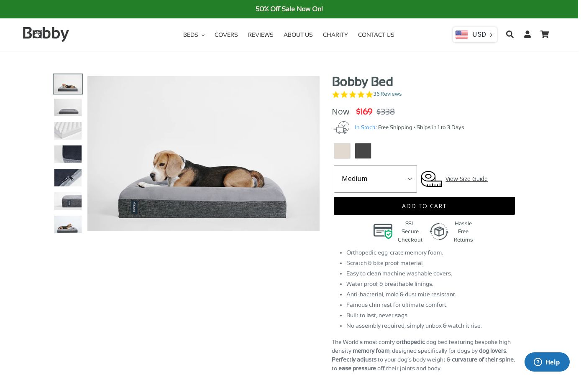Select the light beige color swatch
The height and width of the screenshot is (377, 581).
pyautogui.click(x=342, y=151)
